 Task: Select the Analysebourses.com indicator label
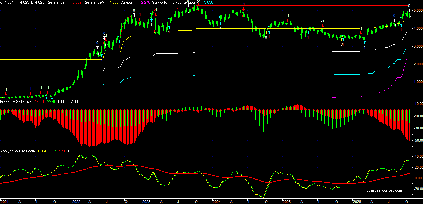click(x=18, y=151)
